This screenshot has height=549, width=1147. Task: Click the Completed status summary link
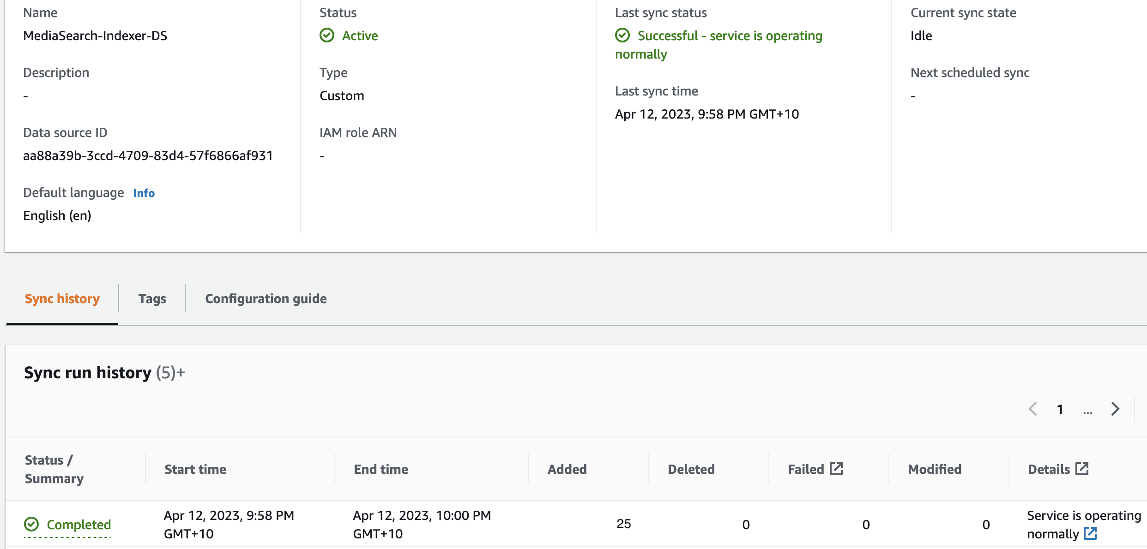[79, 525]
